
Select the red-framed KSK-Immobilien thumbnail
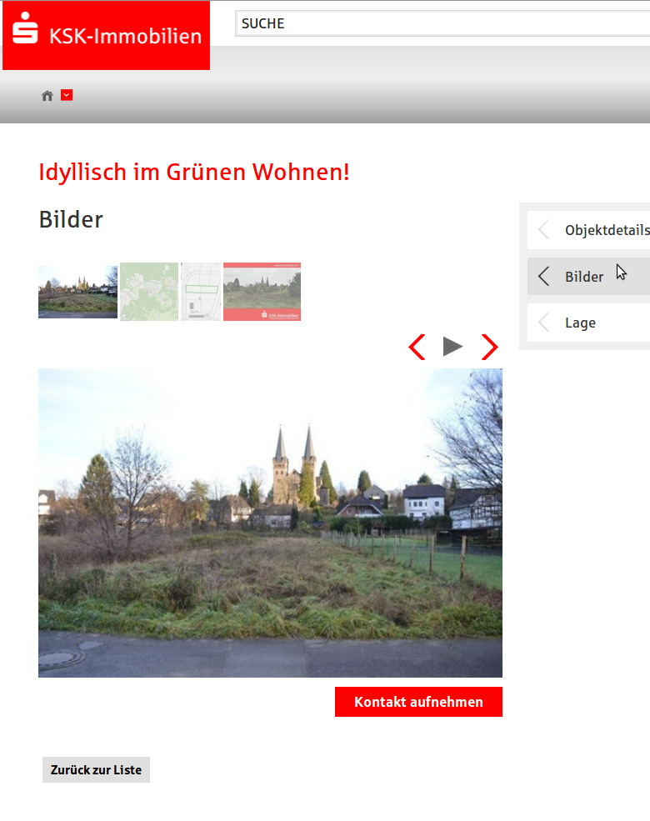[x=262, y=292]
